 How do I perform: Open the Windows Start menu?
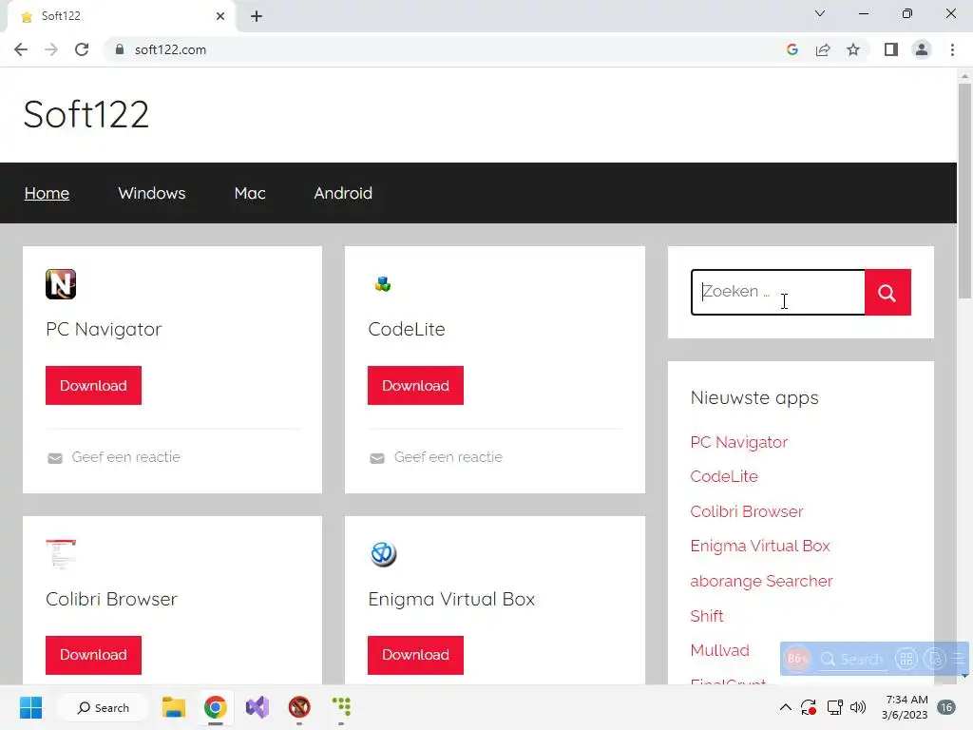point(30,707)
